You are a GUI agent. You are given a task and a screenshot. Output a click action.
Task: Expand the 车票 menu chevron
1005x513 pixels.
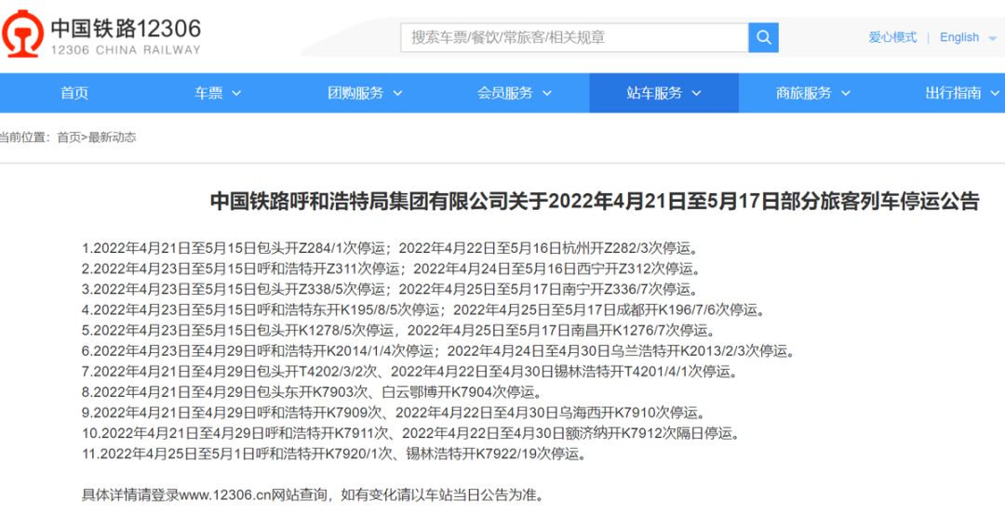[x=235, y=94]
